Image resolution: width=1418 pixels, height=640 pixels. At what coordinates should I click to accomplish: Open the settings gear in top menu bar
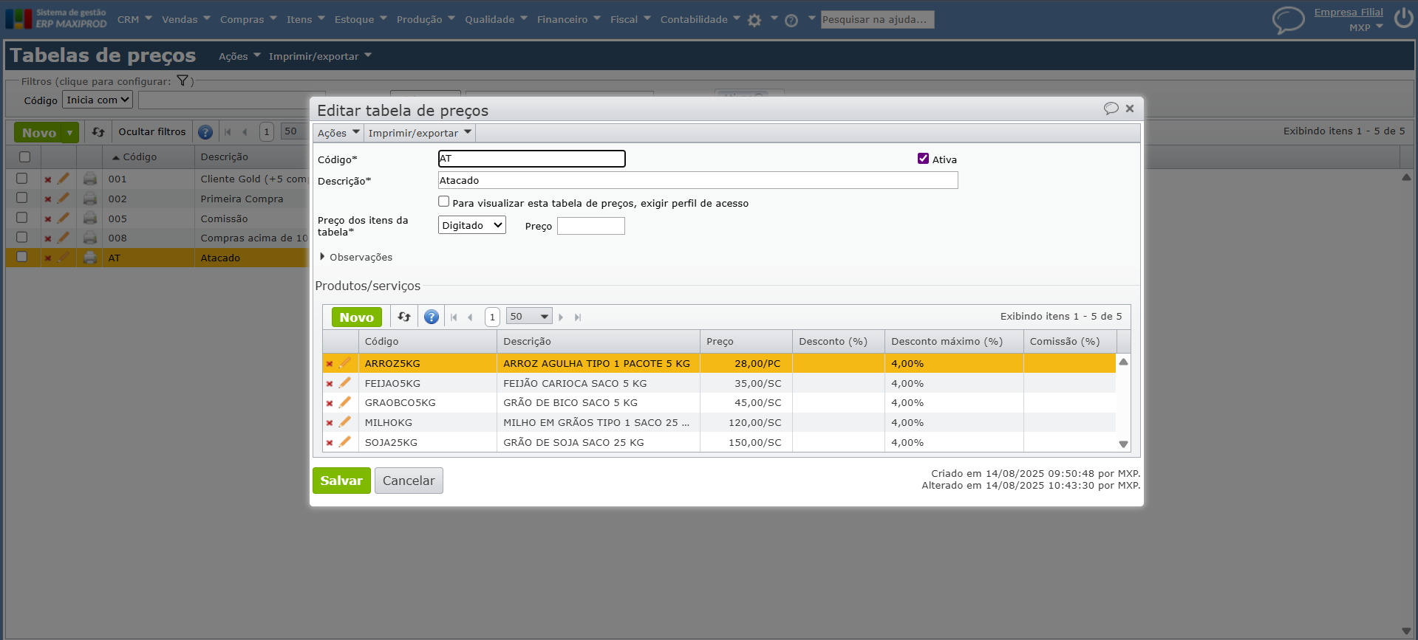[x=754, y=20]
